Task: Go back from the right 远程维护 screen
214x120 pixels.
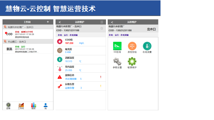Action: (112, 22)
